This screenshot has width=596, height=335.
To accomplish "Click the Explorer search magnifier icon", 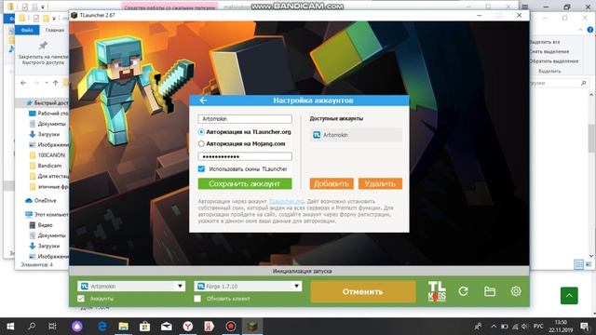I will (x=584, y=83).
